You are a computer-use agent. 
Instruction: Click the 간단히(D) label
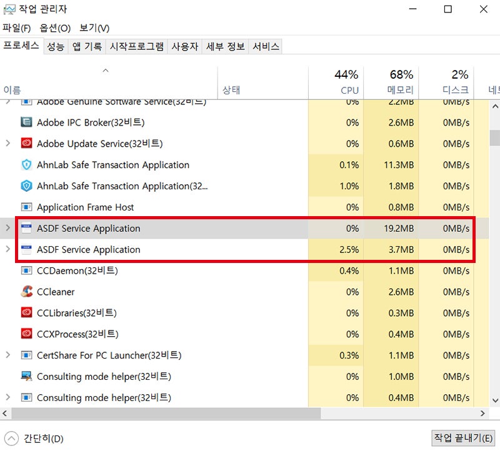coord(44,439)
